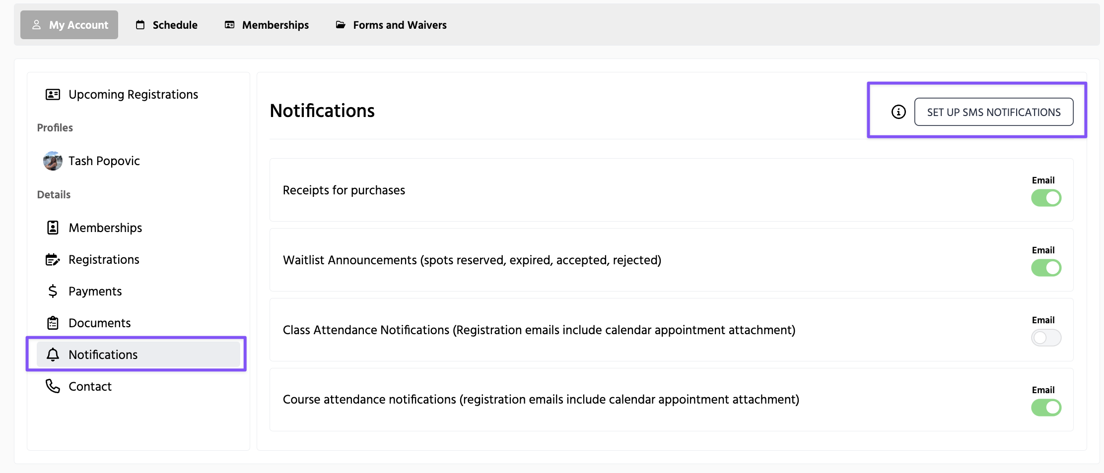
Task: Click the info icon beside SMS setup
Action: click(898, 112)
